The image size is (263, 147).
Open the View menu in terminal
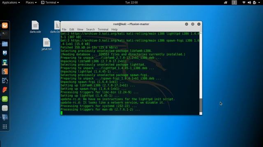80,29
